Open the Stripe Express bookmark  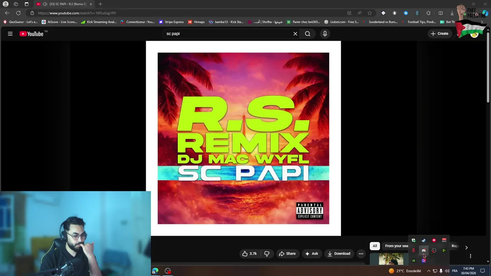point(171,22)
